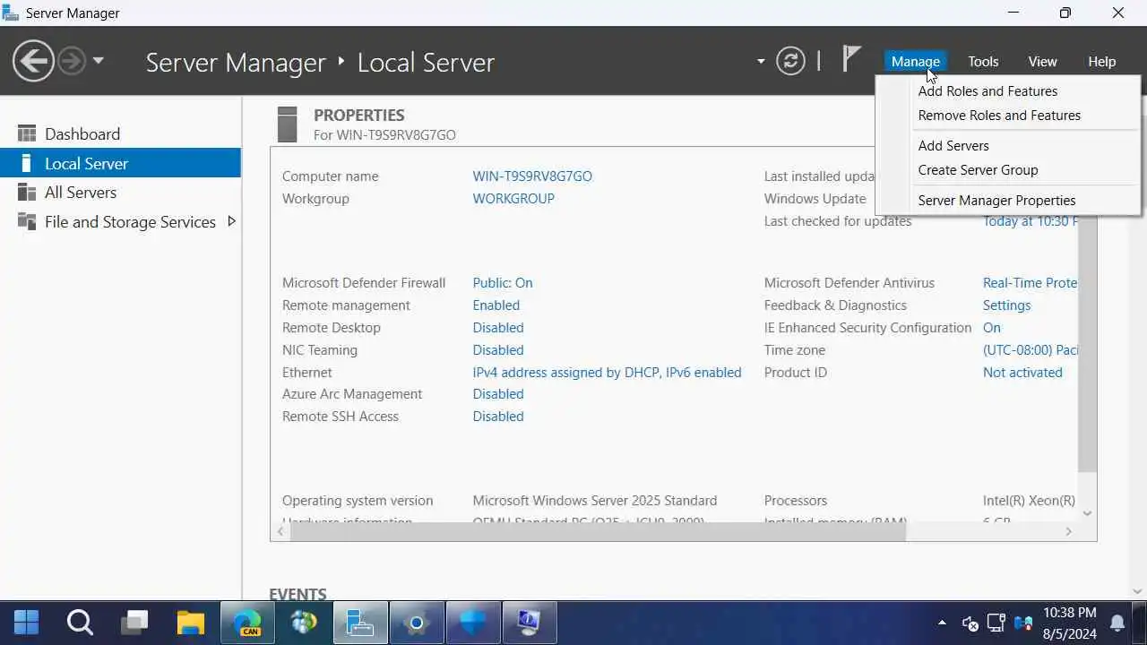Click the forward navigation arrow
This screenshot has width=1147, height=645.
72,61
